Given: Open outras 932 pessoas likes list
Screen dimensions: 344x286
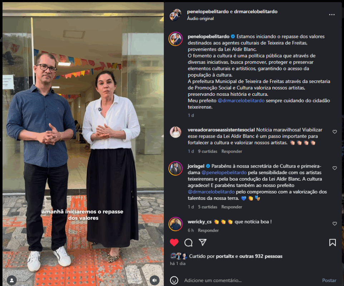Looking at the screenshot, I should pos(261,256).
